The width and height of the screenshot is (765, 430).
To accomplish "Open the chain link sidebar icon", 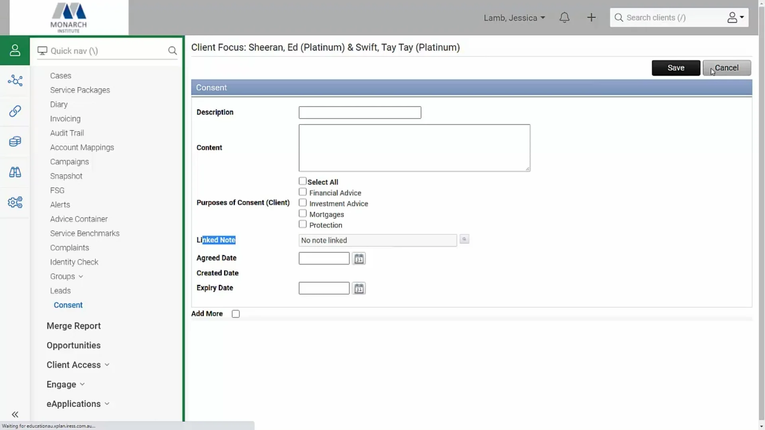I will pos(15,111).
